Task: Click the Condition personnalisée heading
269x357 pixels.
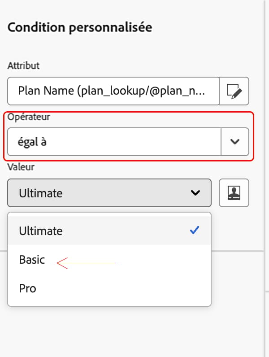Action: 80,27
